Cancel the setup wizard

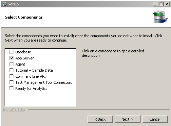point(155,119)
